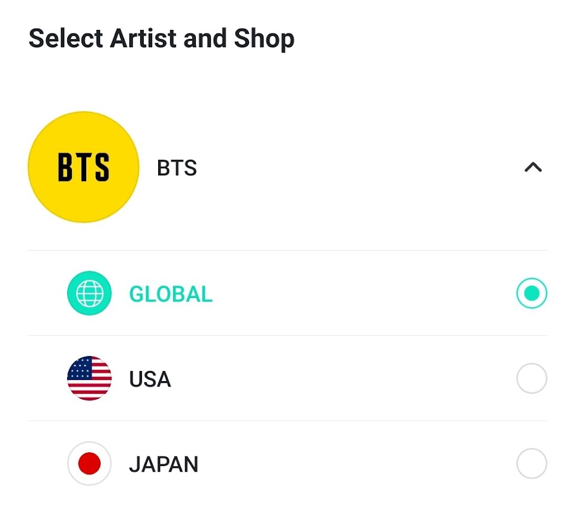Click the filled dot of the GLOBAL radio
The width and height of the screenshot is (575, 505).
[531, 293]
